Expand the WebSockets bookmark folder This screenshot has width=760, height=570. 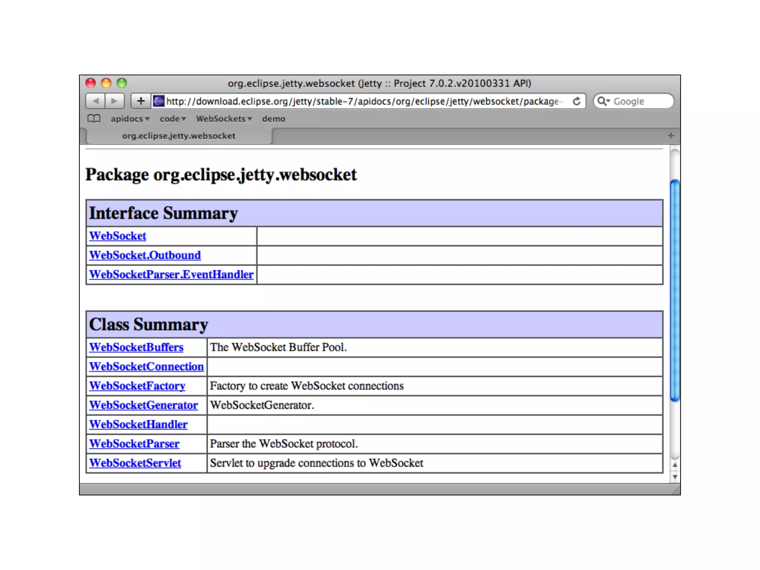[x=224, y=119]
